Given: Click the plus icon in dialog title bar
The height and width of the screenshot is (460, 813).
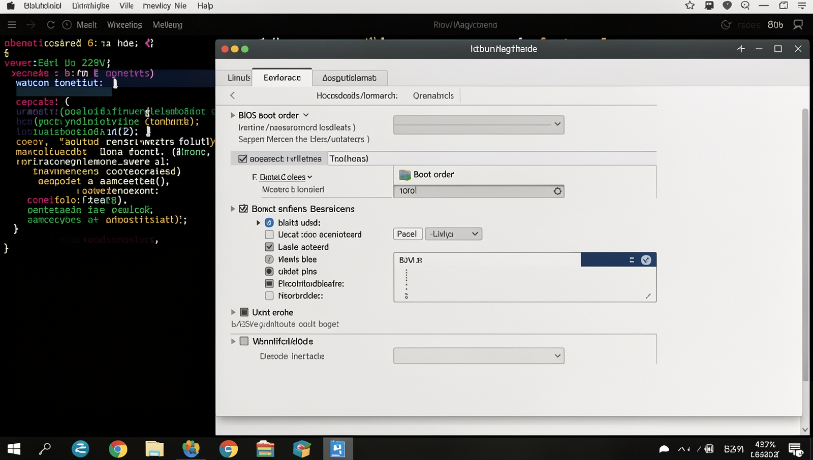Looking at the screenshot, I should click(741, 49).
